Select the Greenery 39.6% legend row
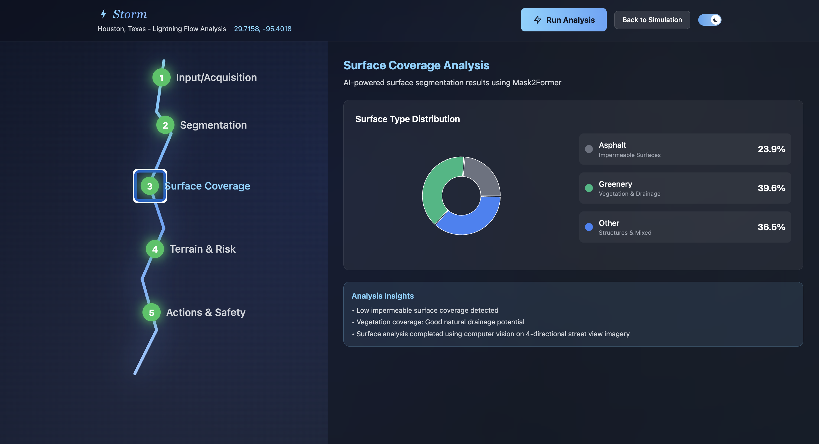 685,188
